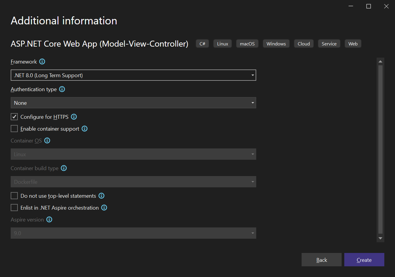
Task: Open the Framework dropdown
Action: [133, 75]
